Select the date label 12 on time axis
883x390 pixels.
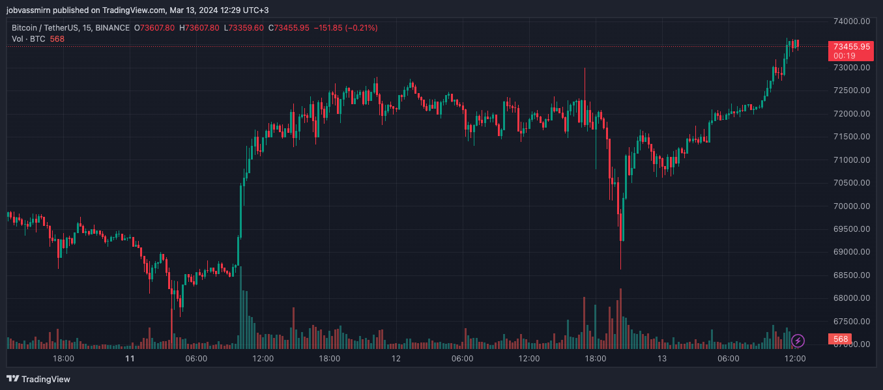coord(396,359)
